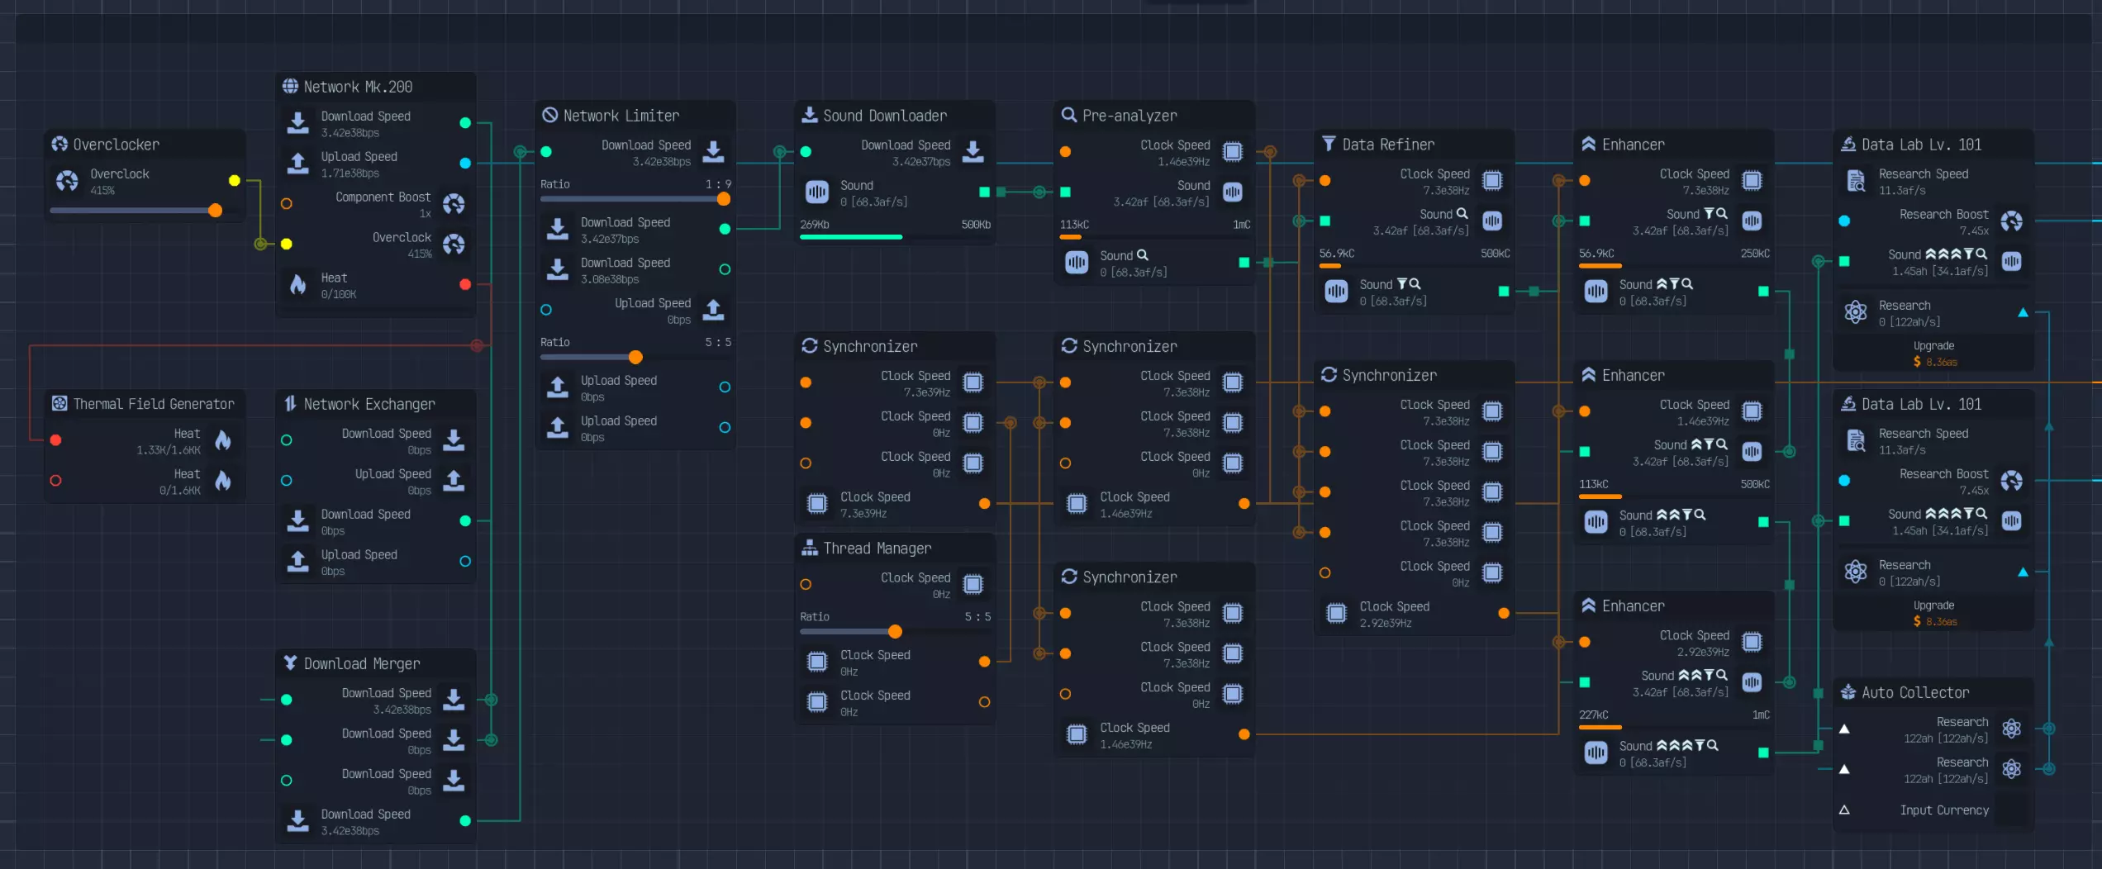Click the Component Boost icon in Network Mk.200

click(x=454, y=204)
